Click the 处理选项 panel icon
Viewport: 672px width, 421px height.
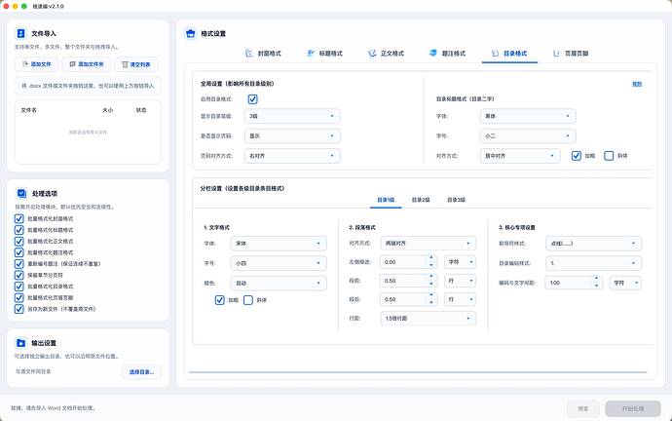(x=21, y=193)
